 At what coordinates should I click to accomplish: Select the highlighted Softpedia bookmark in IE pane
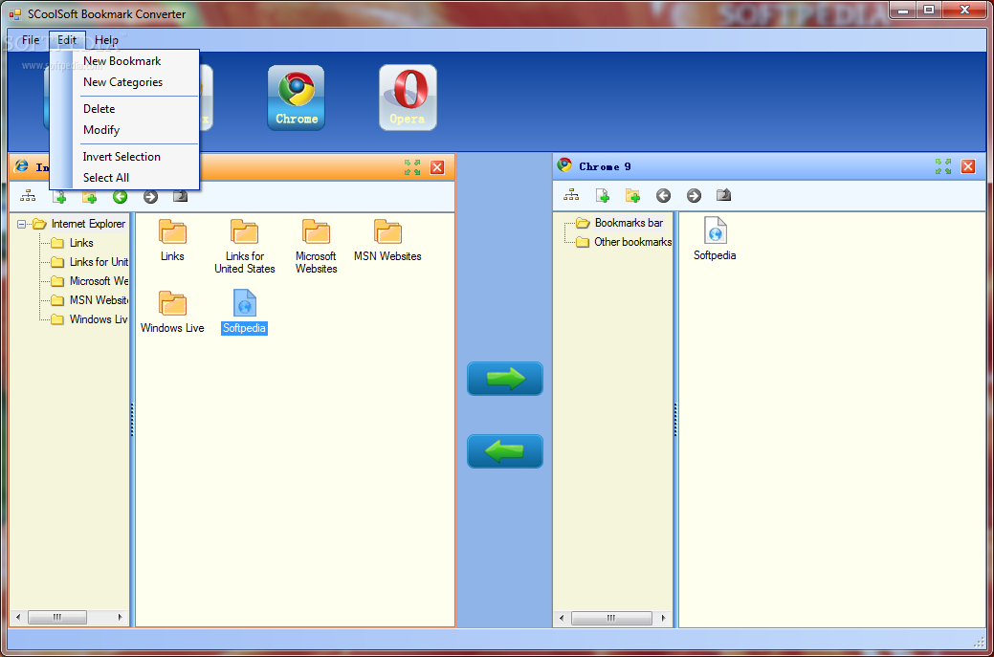pos(245,313)
